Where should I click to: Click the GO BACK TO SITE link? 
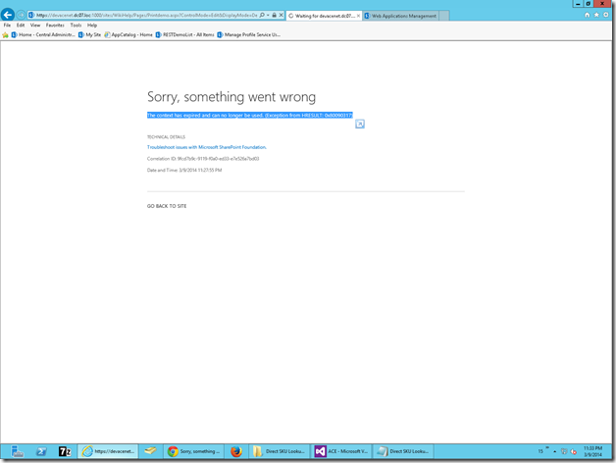[167, 206]
